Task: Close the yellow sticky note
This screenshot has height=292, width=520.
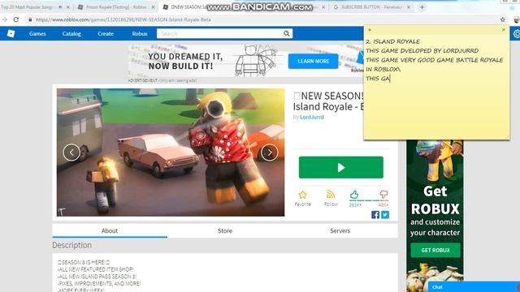Action: tap(504, 30)
